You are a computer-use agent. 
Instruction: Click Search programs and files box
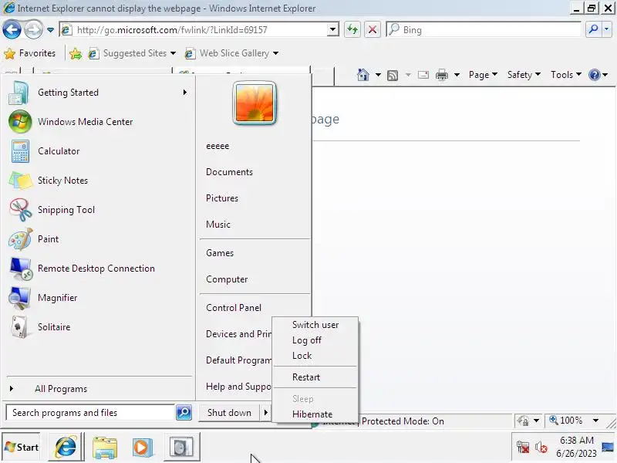pos(90,413)
